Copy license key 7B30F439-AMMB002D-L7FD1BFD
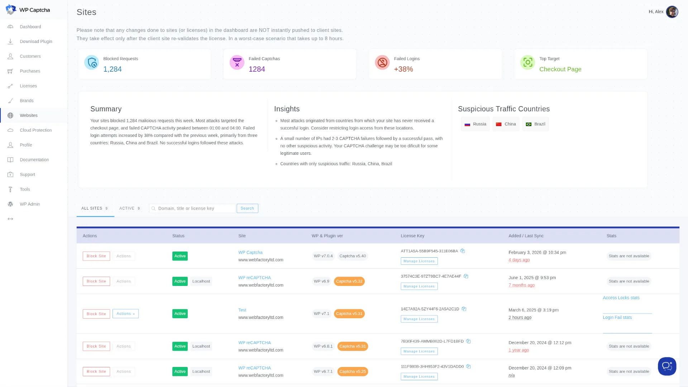The height and width of the screenshot is (387, 688). point(468,341)
